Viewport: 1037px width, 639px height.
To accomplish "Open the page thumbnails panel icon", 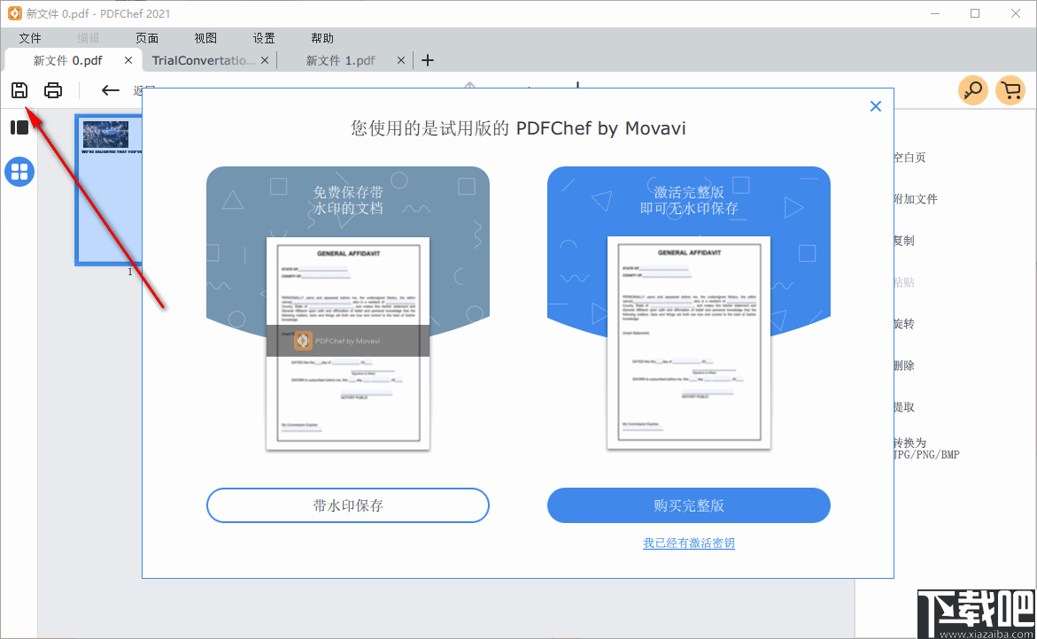I will coord(19,127).
